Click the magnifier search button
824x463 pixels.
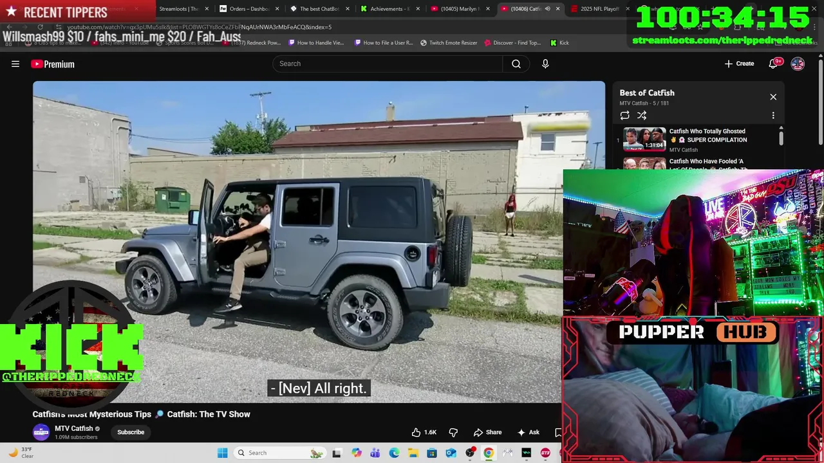pos(516,64)
